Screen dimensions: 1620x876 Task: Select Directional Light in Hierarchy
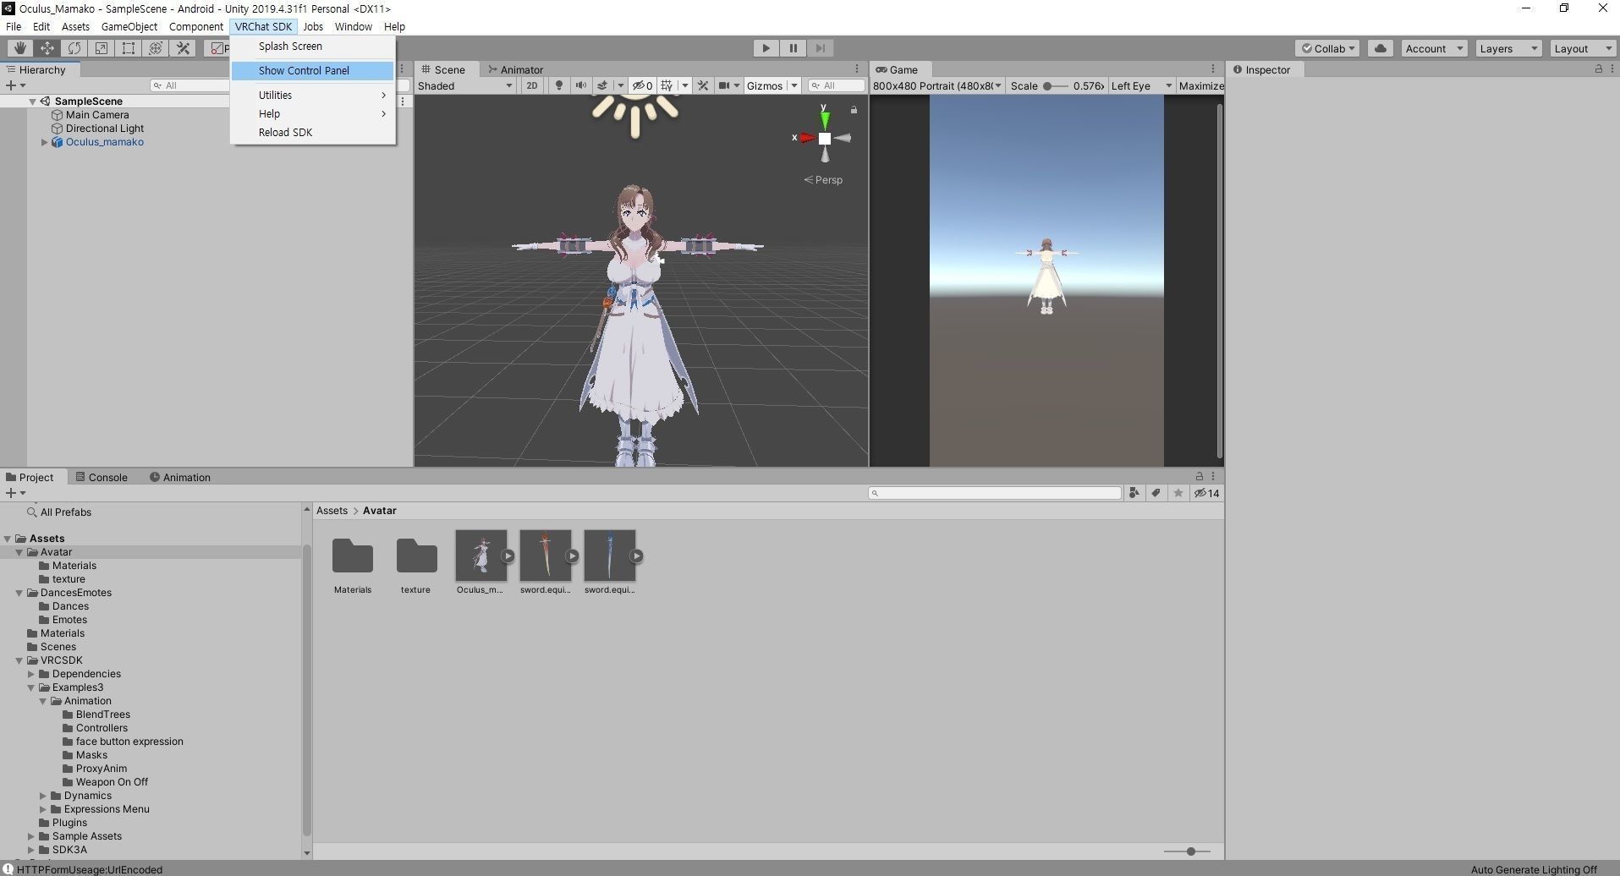(105, 129)
